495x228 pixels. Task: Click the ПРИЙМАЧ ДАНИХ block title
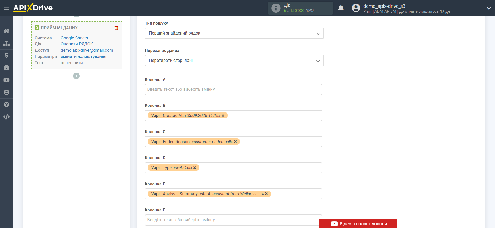(x=59, y=28)
